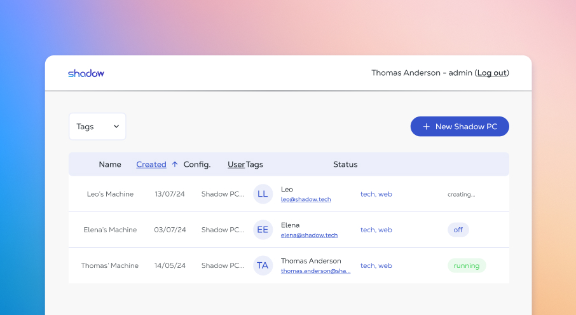Open elena@shadow.tech email link
This screenshot has height=315, width=576.
click(309, 235)
